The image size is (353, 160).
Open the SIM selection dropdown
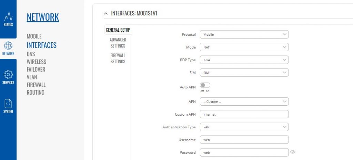[x=244, y=73]
